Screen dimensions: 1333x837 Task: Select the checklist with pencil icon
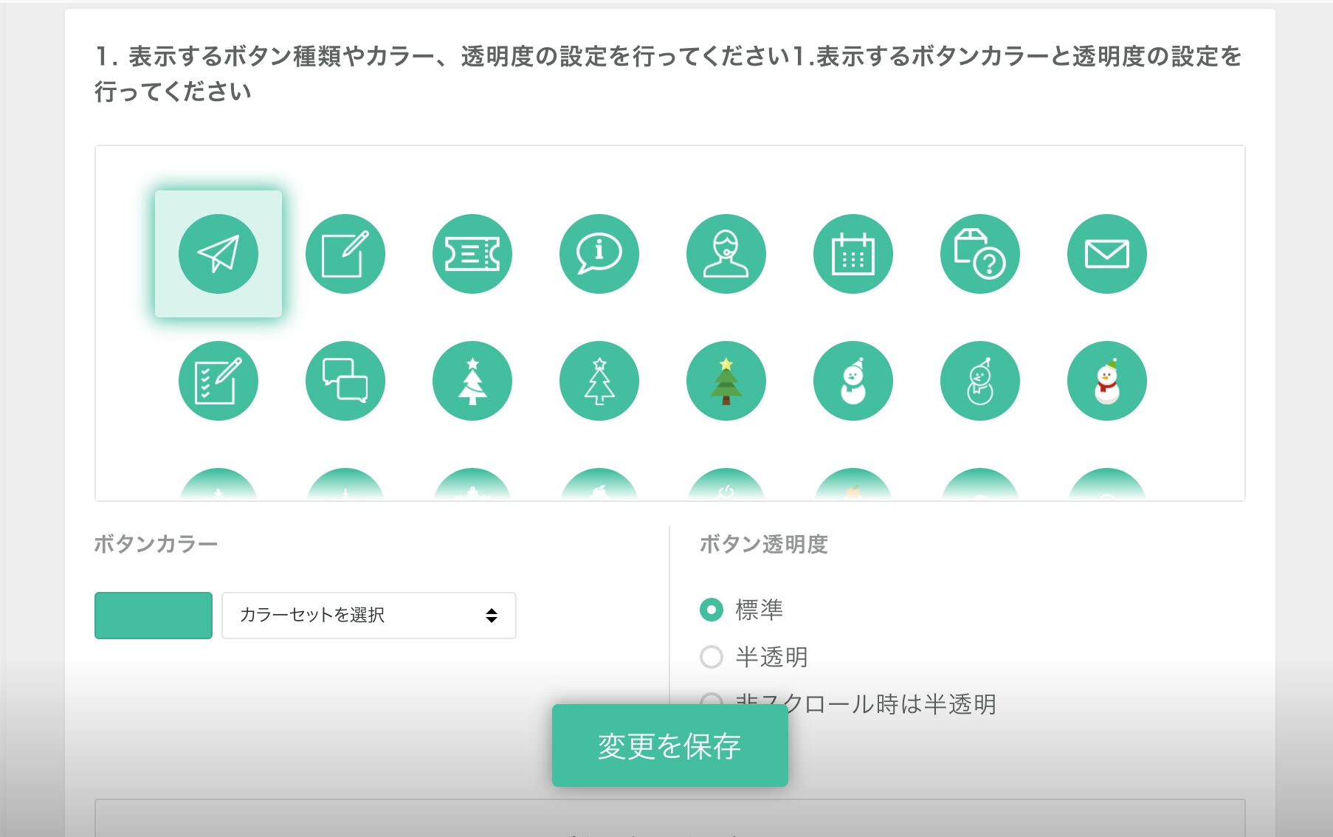click(x=218, y=381)
